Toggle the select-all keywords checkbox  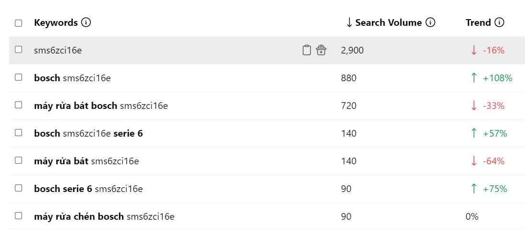18,23
